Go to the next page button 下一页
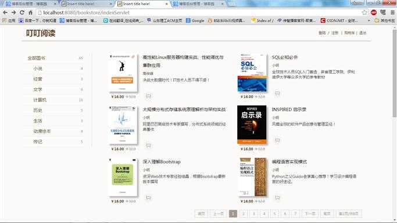The height and width of the screenshot is (223, 397). click(310, 214)
